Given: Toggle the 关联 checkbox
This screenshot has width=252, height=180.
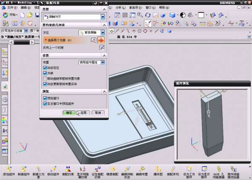Looking at the screenshot, I should (45, 73).
